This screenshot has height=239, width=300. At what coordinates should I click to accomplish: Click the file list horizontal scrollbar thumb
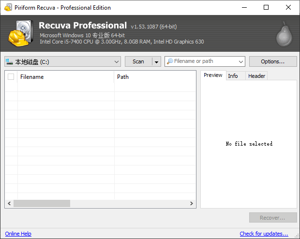[42, 203]
